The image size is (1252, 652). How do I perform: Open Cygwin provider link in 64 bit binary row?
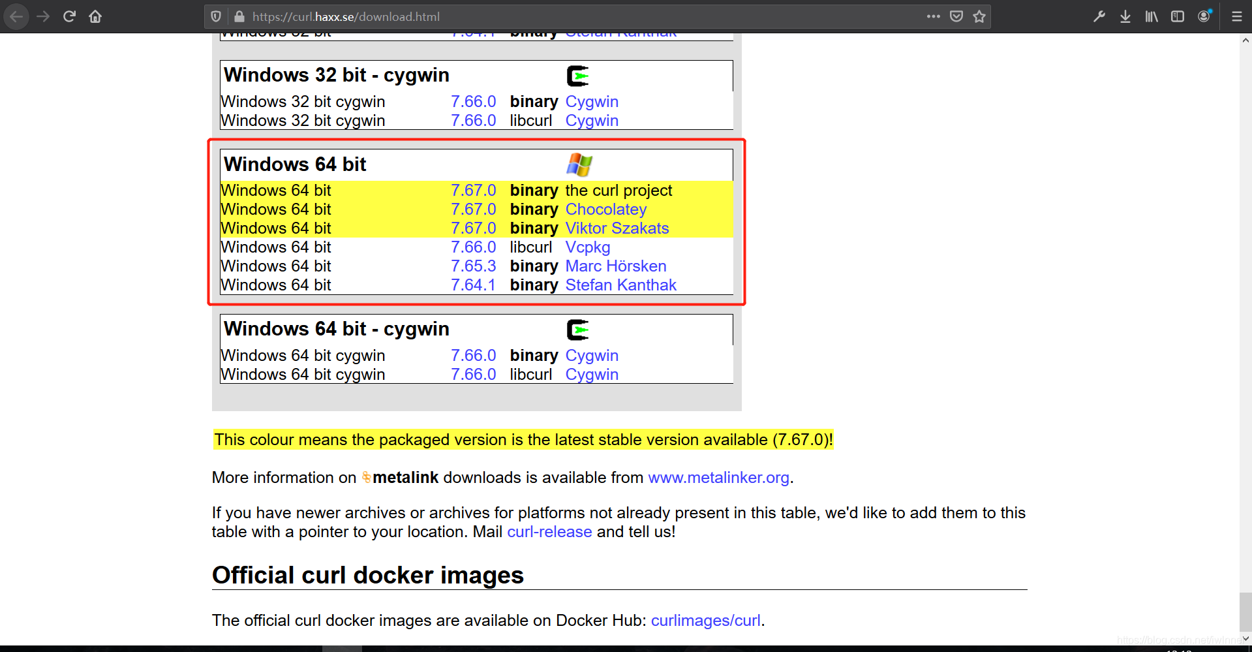pyautogui.click(x=592, y=356)
